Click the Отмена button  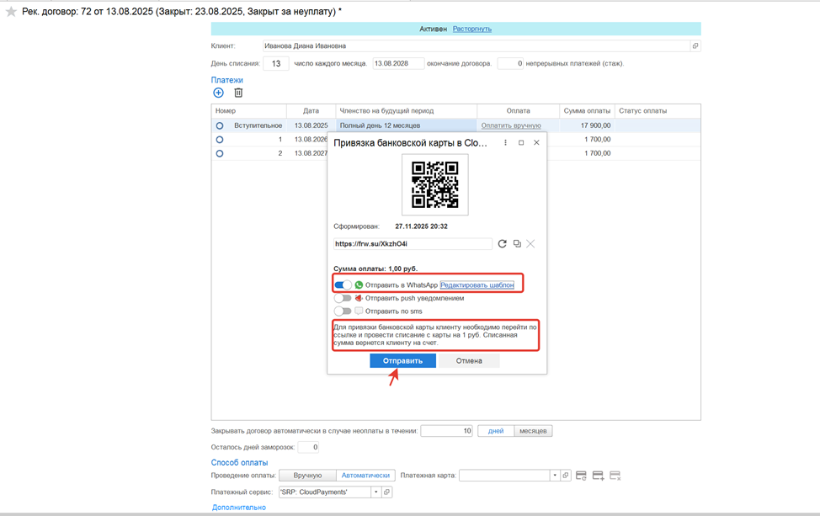coord(469,361)
